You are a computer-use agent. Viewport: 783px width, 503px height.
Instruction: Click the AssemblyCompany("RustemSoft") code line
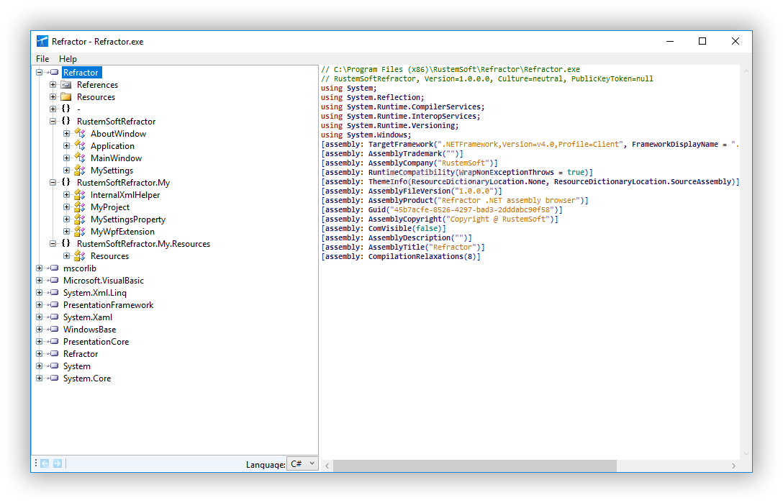pos(409,163)
